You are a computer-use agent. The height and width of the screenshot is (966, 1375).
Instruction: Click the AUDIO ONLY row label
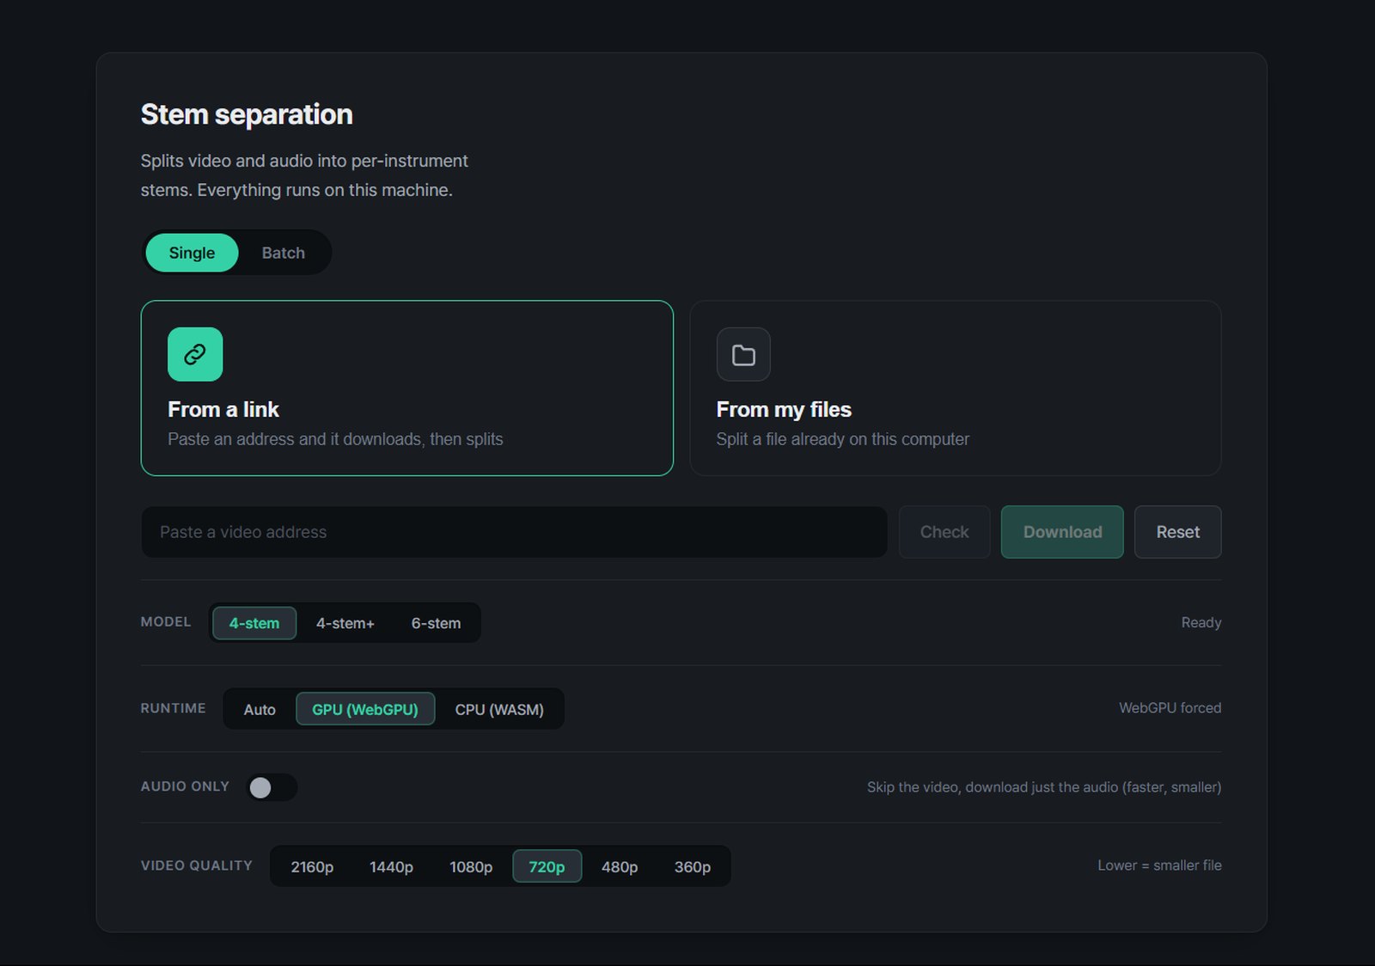tap(185, 786)
